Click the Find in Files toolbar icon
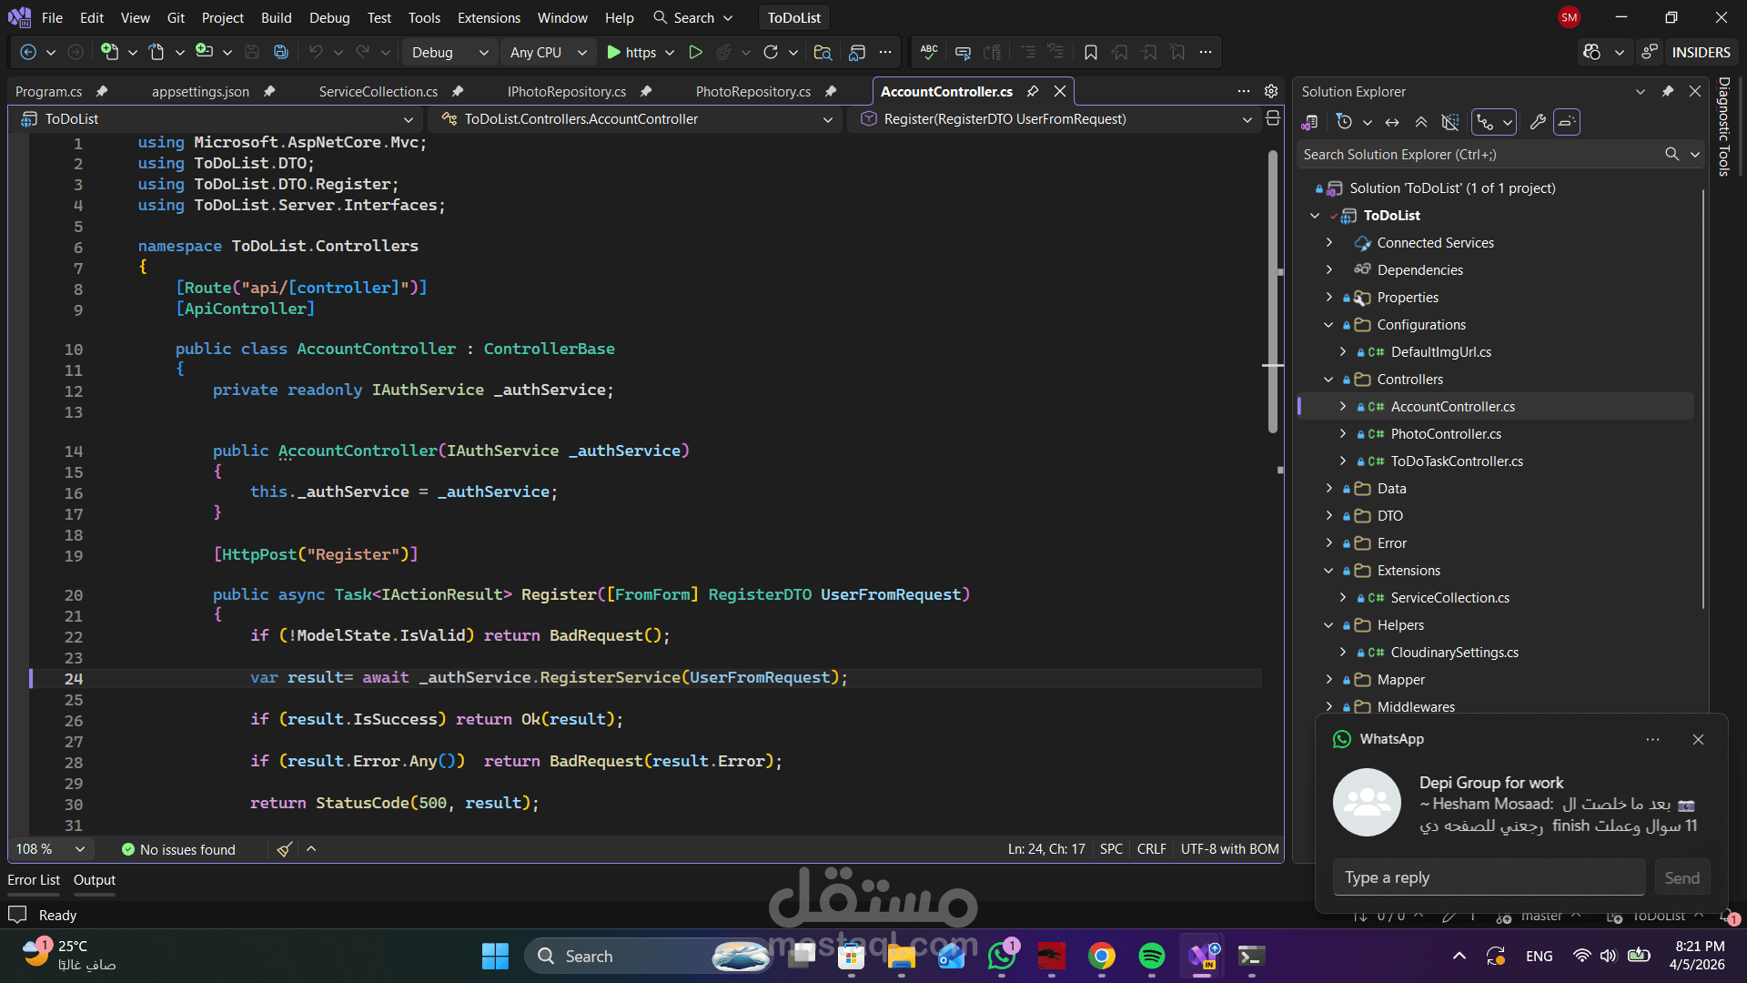1747x983 pixels. click(823, 53)
